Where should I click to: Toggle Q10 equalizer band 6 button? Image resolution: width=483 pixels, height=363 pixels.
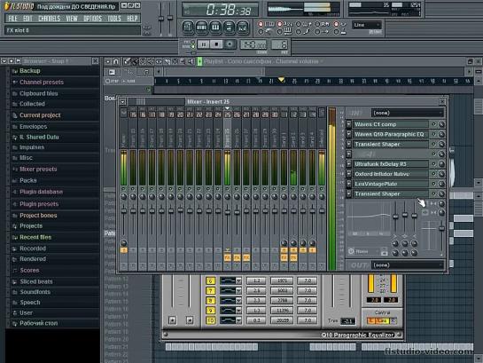210,281
